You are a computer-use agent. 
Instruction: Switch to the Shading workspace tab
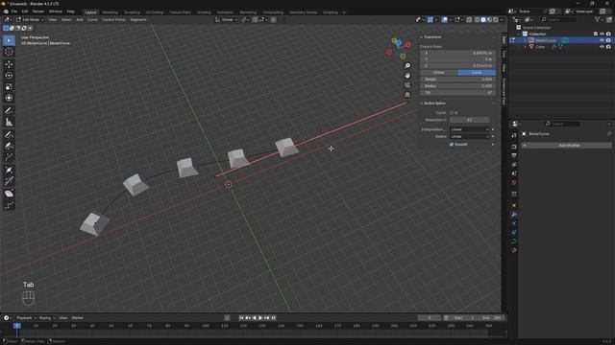[x=204, y=12]
